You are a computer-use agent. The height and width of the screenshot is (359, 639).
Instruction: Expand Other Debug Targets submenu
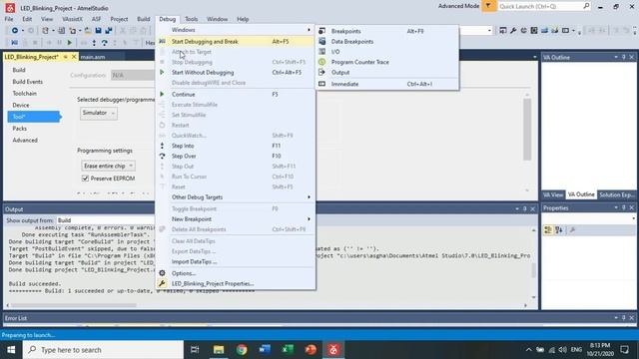(x=236, y=197)
